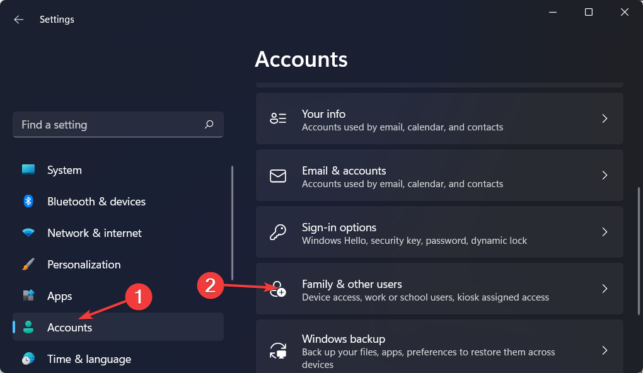Click the search magnifier in Find a setting

coord(209,125)
